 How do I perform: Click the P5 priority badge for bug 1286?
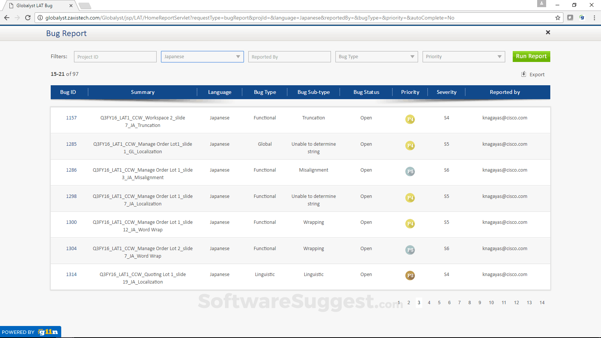click(410, 171)
